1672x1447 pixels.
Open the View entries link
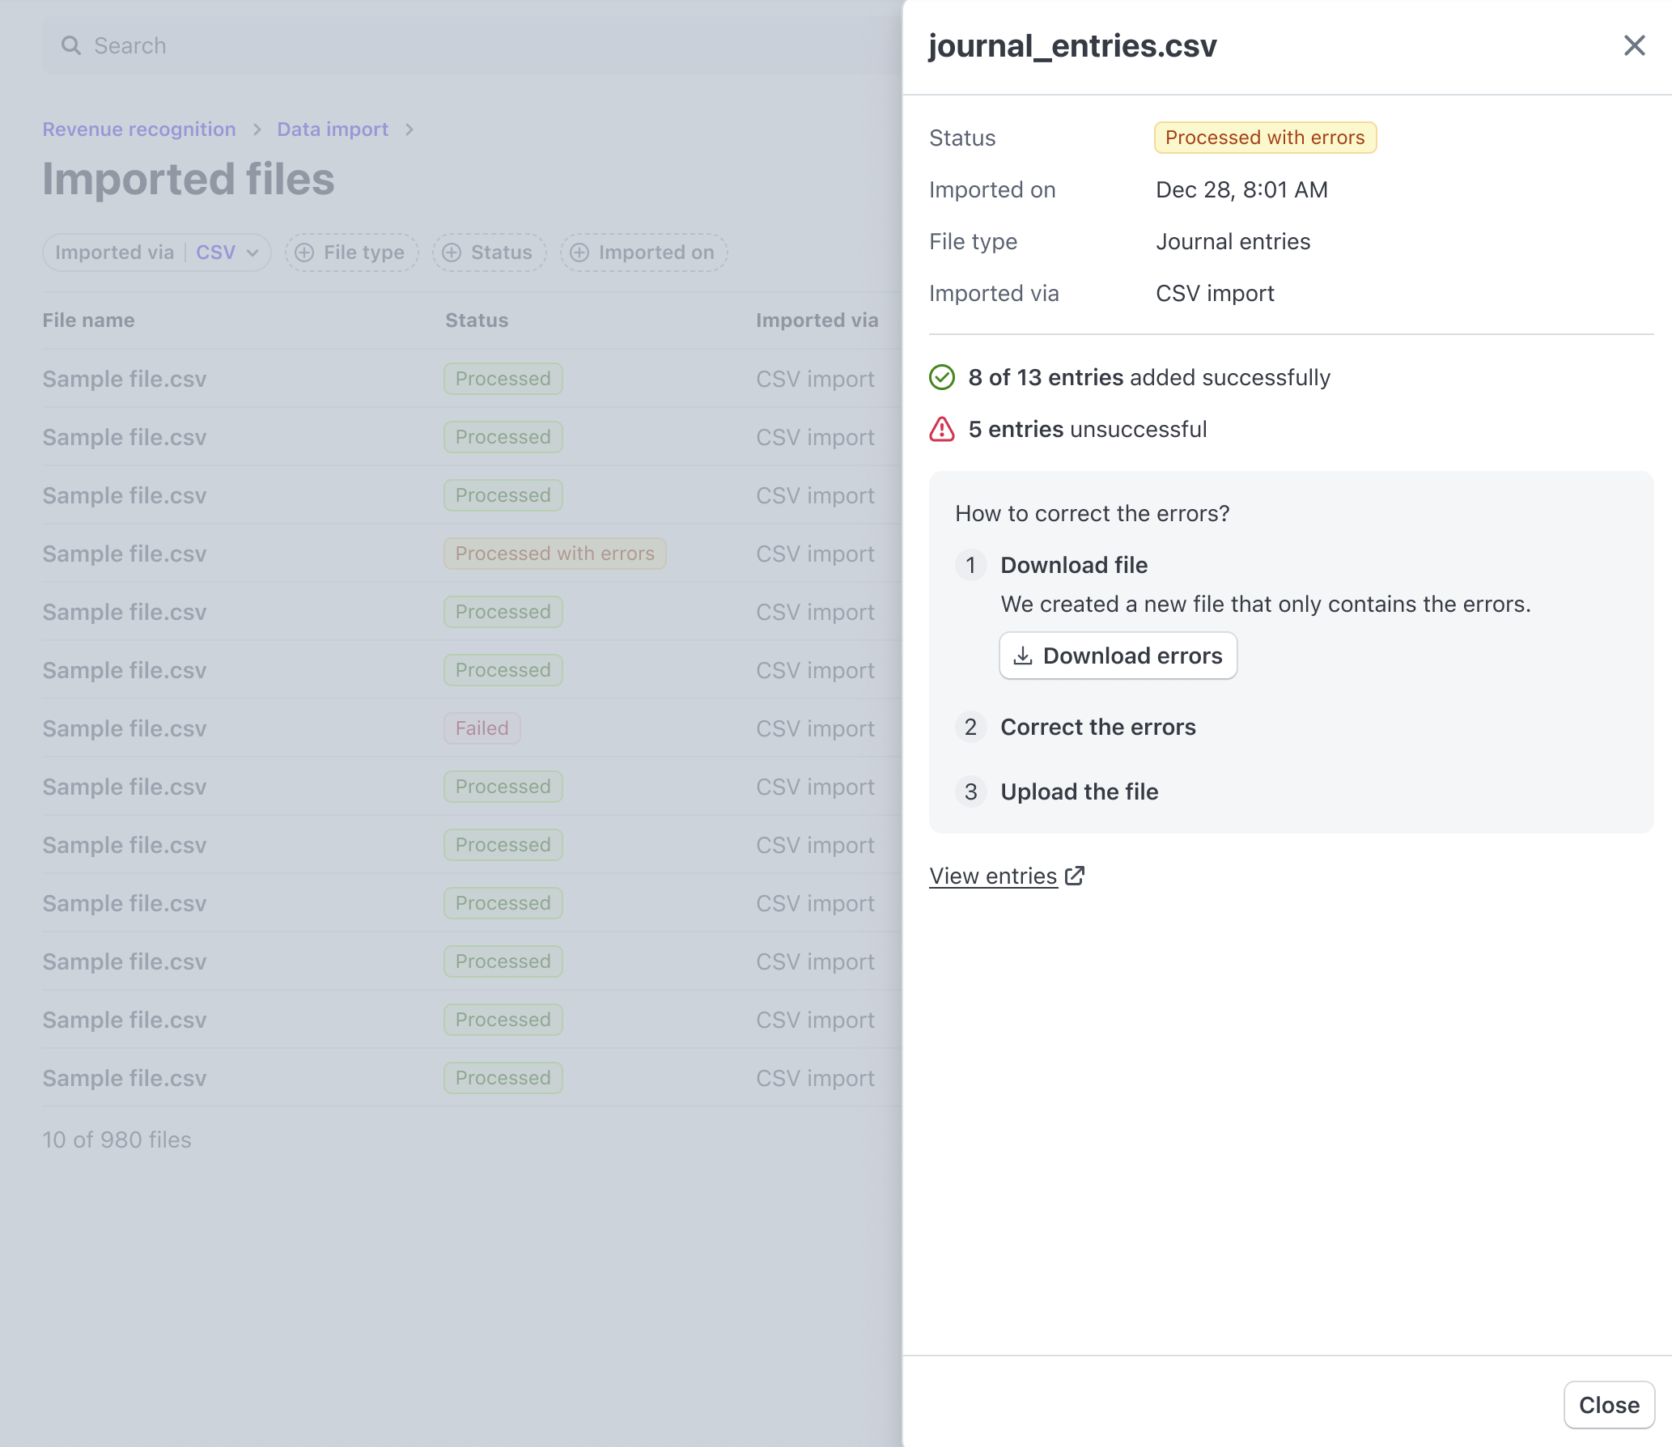(993, 876)
